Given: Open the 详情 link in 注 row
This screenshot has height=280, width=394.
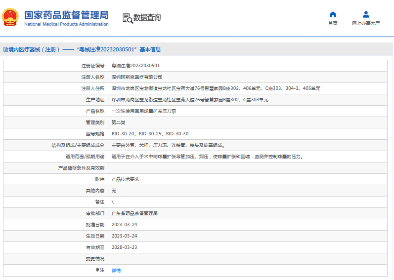Looking at the screenshot, I should [116, 270].
